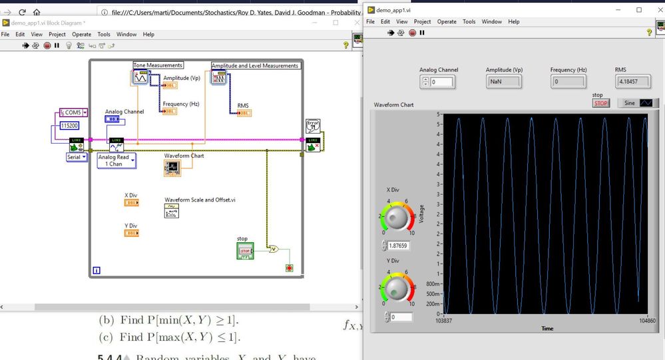Open Operate menu in front panel window

point(447,21)
